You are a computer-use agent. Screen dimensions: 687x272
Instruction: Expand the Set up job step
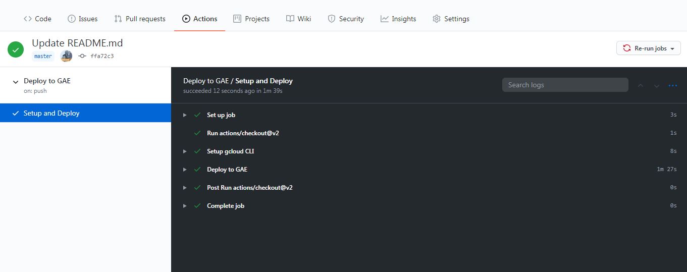pyautogui.click(x=185, y=115)
